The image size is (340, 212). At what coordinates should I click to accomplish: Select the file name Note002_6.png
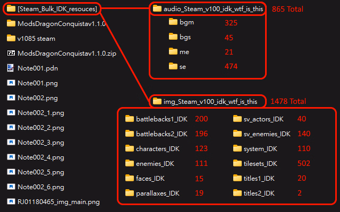[41, 187]
